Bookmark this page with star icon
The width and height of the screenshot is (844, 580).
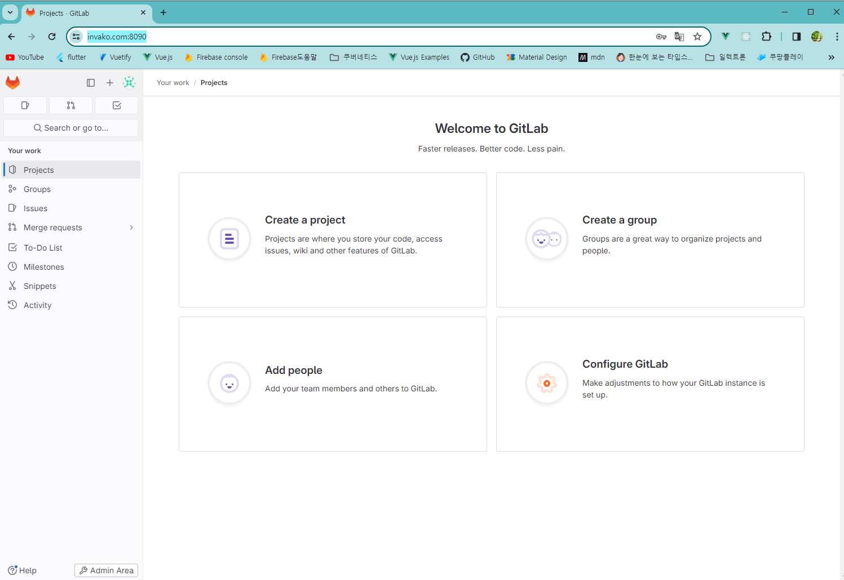697,37
